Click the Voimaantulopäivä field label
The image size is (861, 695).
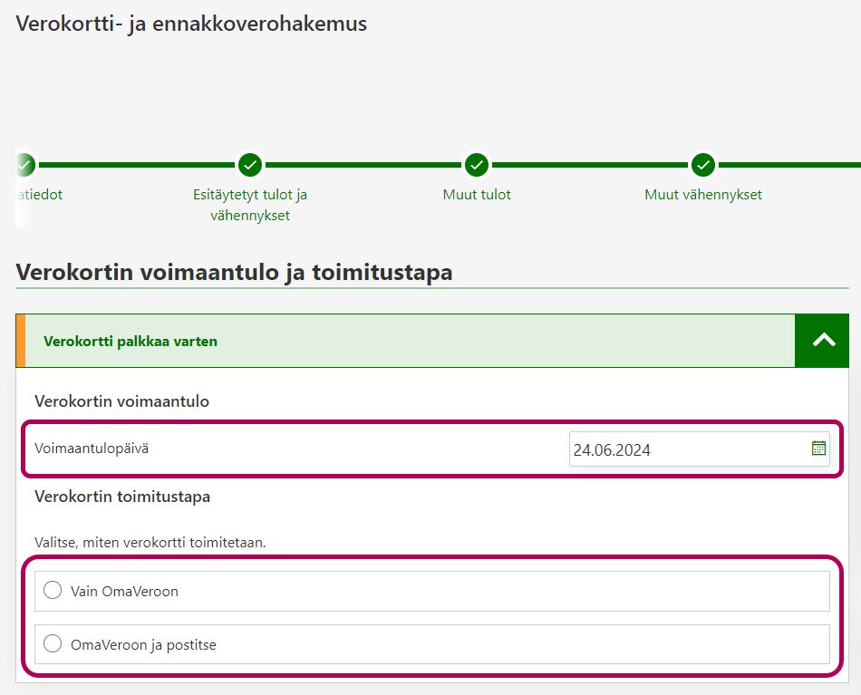click(92, 448)
